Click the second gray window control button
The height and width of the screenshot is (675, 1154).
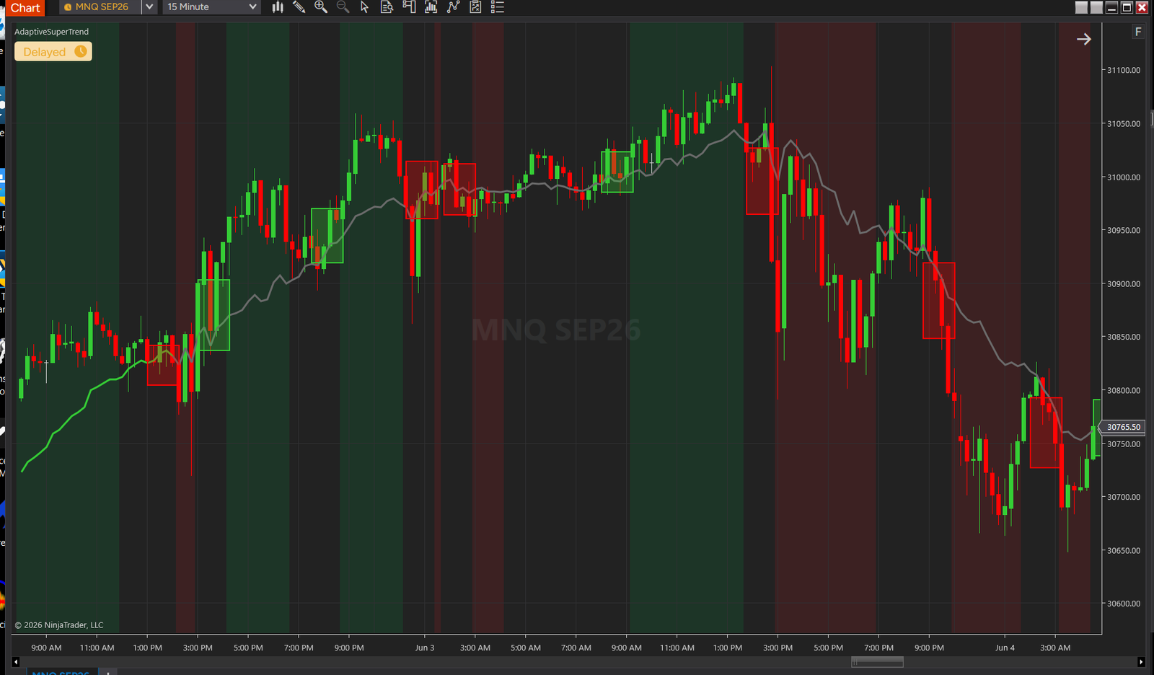[x=1096, y=7]
